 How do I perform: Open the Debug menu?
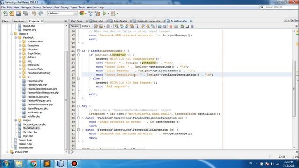click(64, 7)
